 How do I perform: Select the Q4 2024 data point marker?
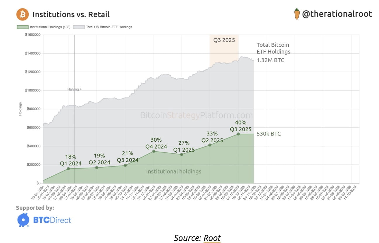pos(154,151)
